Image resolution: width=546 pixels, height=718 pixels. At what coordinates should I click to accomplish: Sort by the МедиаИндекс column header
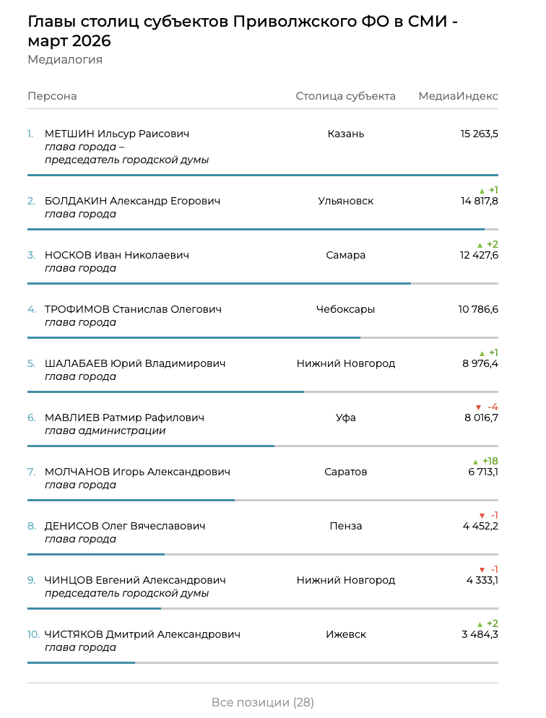[458, 96]
